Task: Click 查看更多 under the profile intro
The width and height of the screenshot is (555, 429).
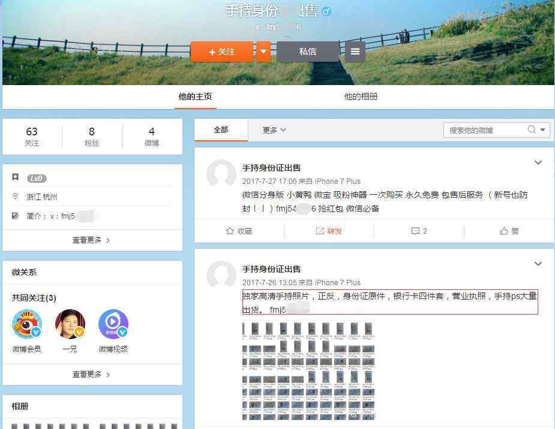Action: point(91,240)
